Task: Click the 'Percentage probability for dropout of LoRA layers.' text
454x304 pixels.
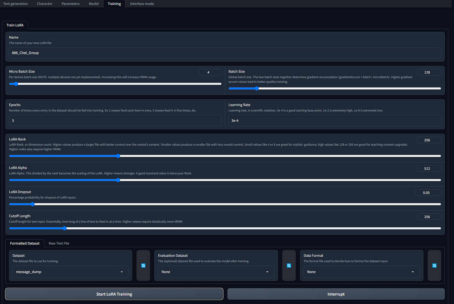Action: [43, 197]
